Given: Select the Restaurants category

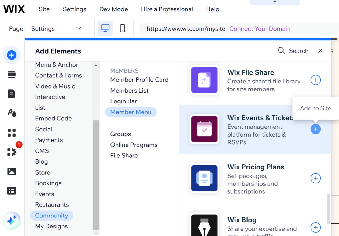Looking at the screenshot, I should [52, 205].
